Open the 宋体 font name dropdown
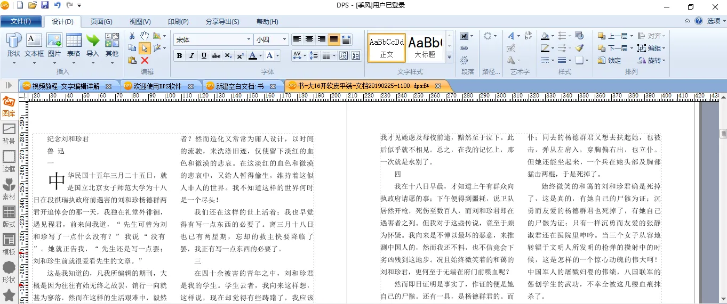 point(249,39)
